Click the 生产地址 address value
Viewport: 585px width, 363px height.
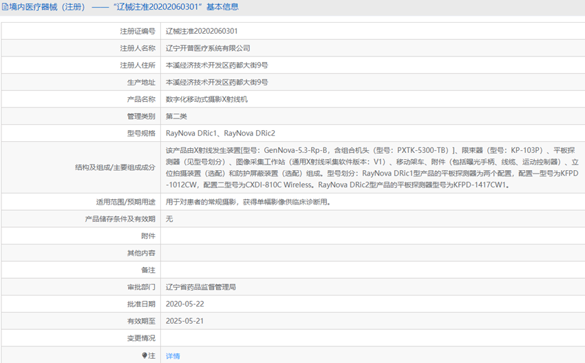(217, 83)
